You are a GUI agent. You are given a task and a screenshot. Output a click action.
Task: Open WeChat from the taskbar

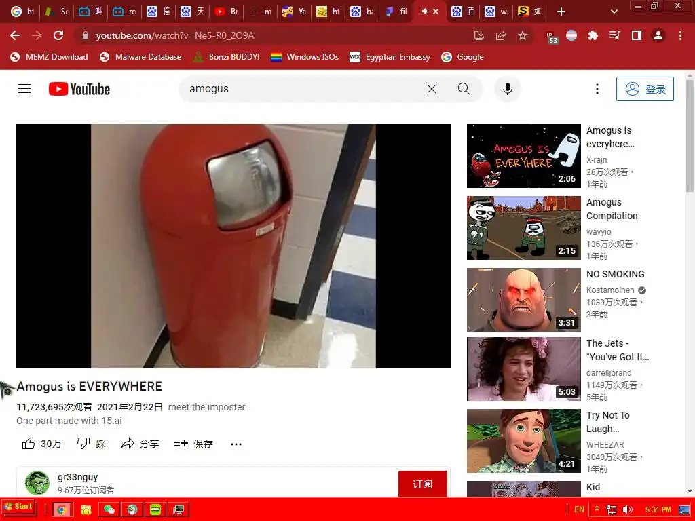[109, 509]
